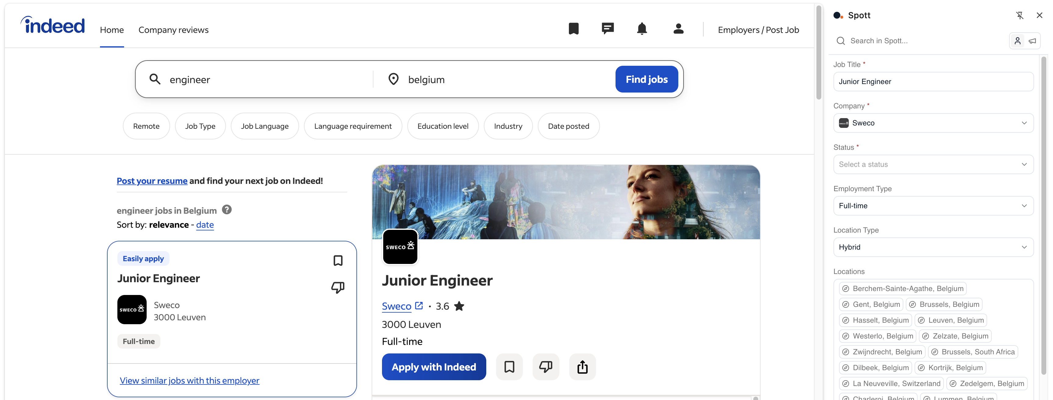Click the external link icon next to Sweco

click(x=419, y=306)
